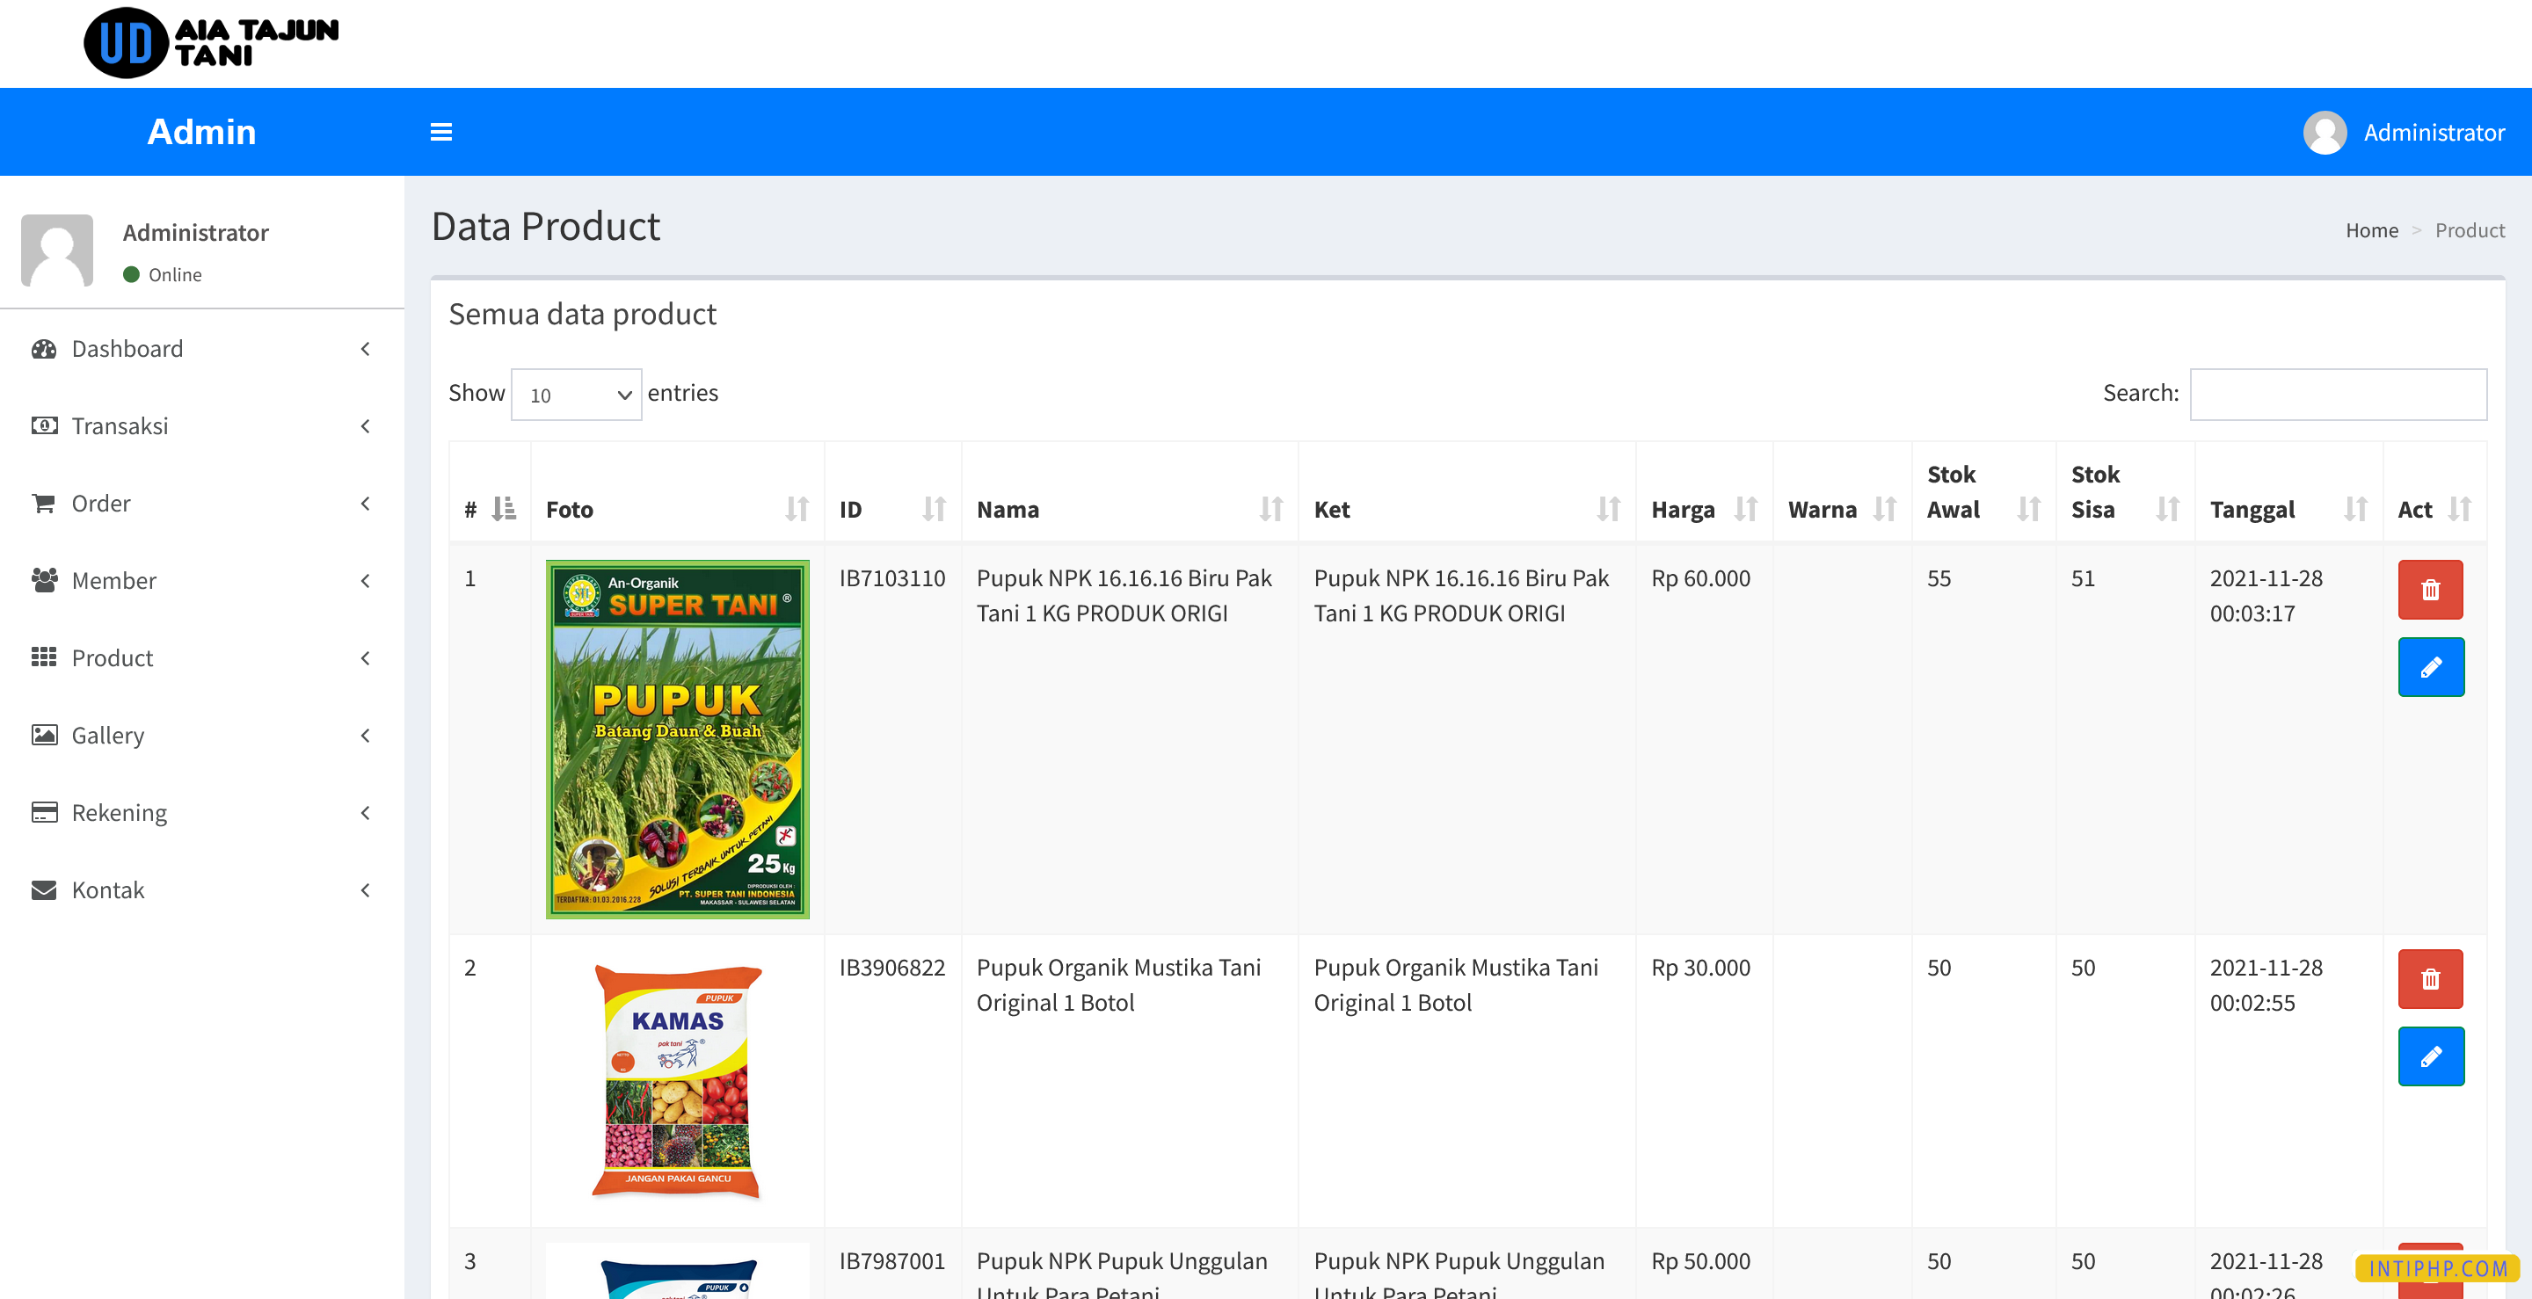The height and width of the screenshot is (1299, 2532).
Task: Select the Product grid icon in sidebar
Action: tap(43, 657)
